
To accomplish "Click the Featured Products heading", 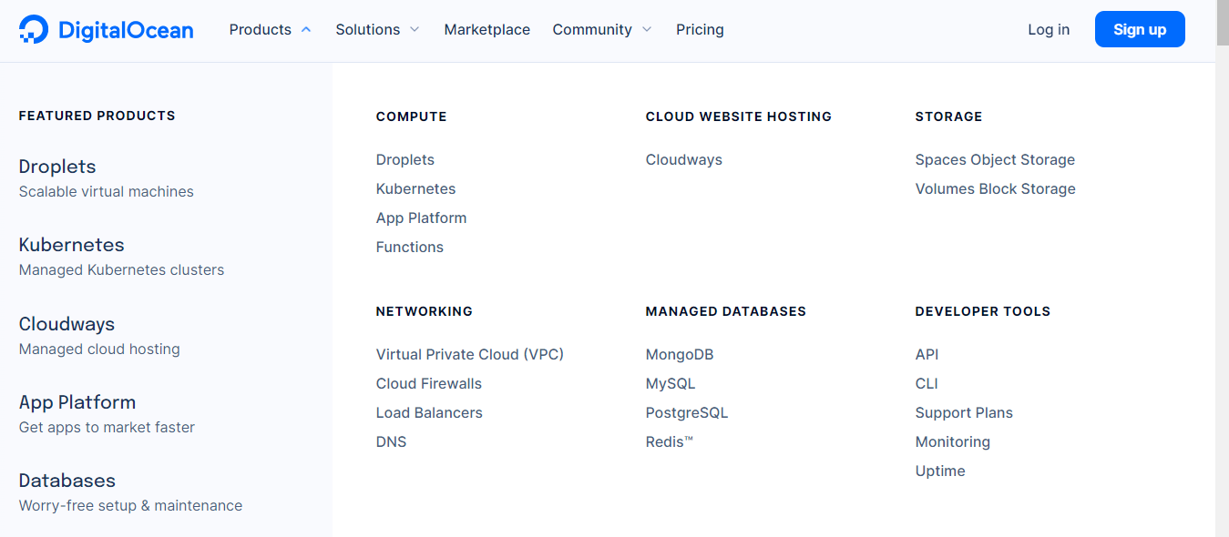I will point(97,116).
